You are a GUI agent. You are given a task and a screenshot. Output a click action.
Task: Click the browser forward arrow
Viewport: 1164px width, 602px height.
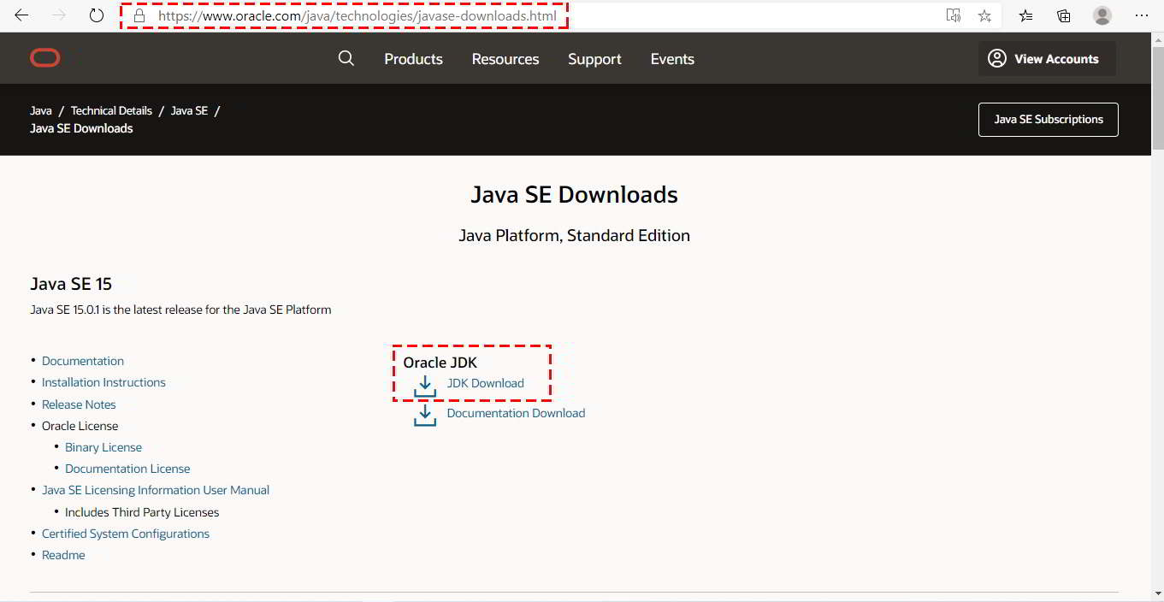[59, 15]
